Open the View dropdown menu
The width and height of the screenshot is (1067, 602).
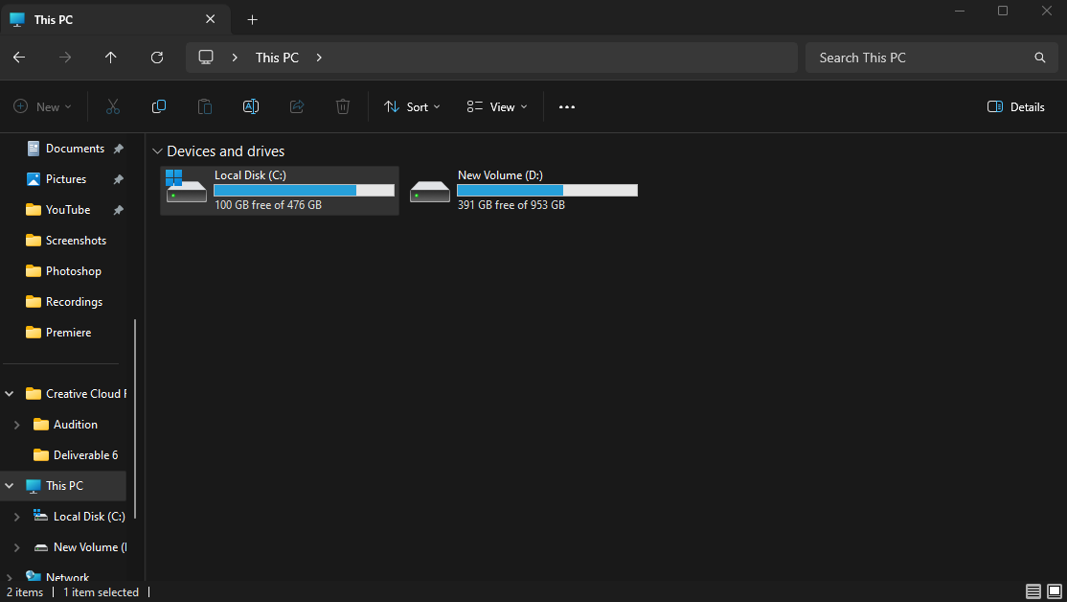(x=496, y=106)
